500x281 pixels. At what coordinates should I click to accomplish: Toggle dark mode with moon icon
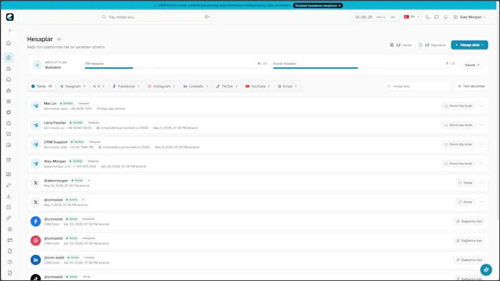tap(427, 17)
